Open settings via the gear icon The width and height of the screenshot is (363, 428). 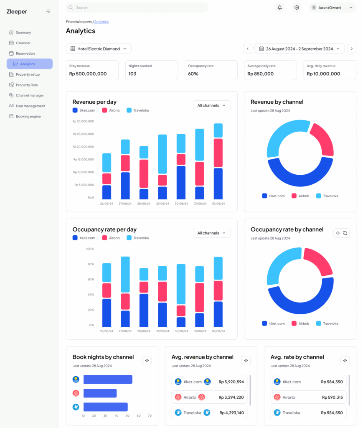[x=297, y=8]
